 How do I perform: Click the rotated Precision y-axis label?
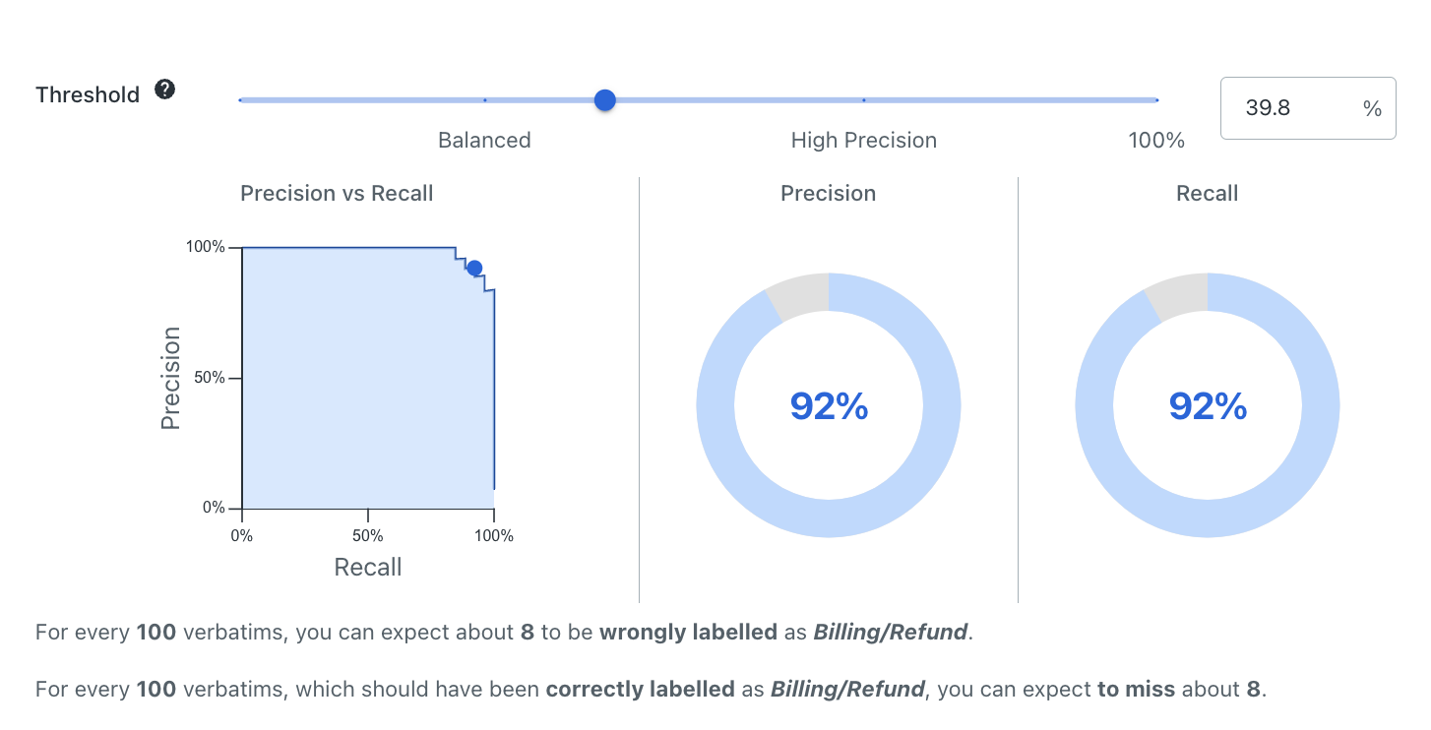point(170,379)
